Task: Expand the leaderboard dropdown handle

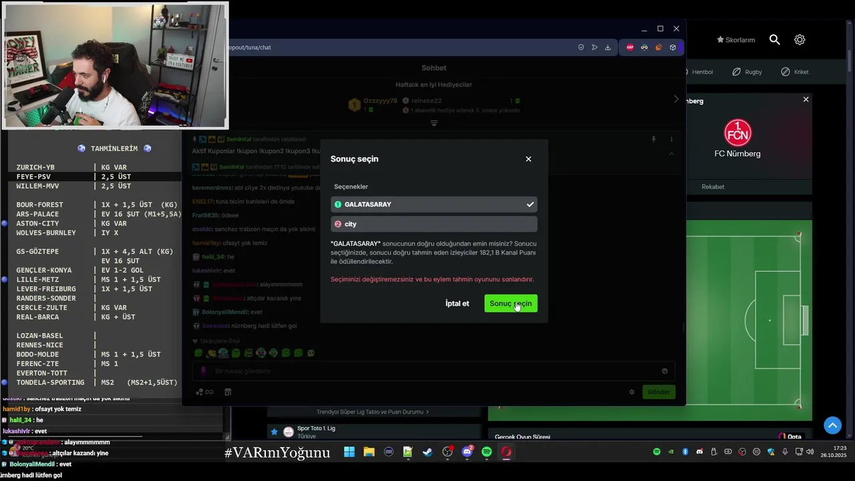Action: (434, 123)
